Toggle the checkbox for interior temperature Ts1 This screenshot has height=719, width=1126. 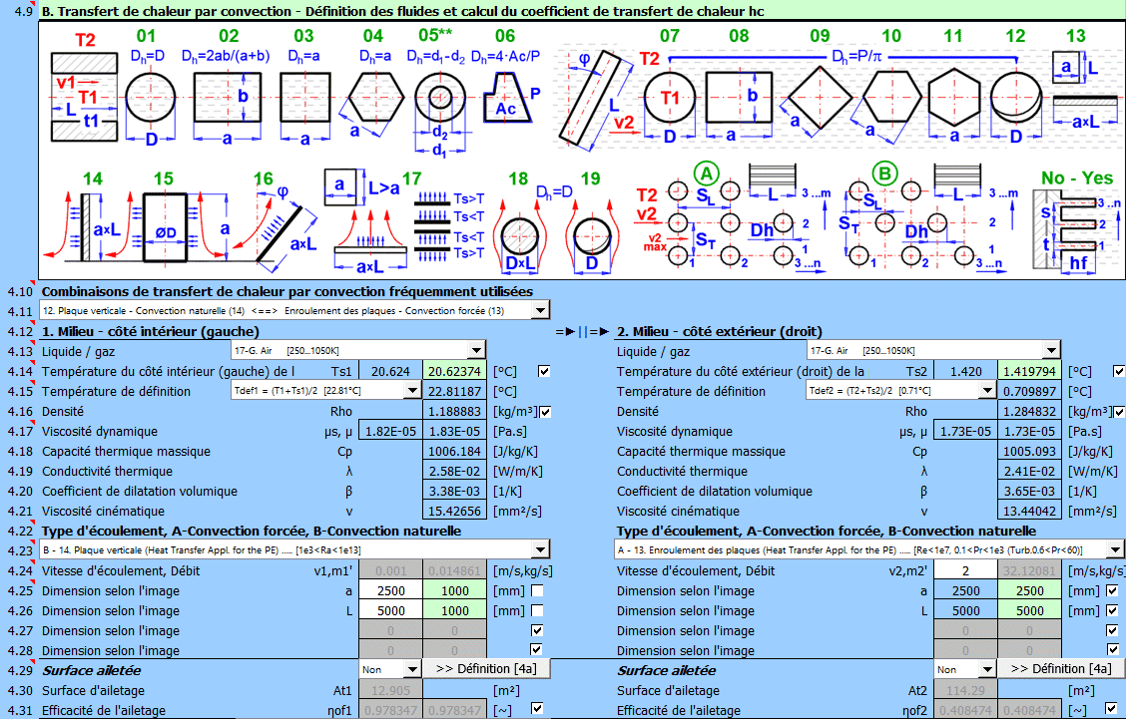pos(544,371)
